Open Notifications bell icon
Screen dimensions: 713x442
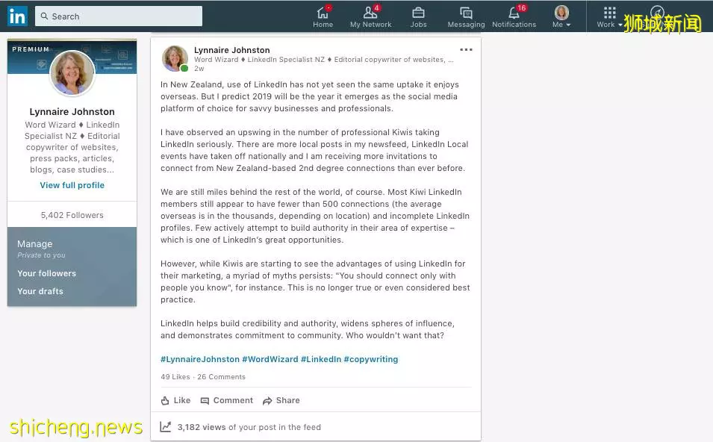coord(514,13)
